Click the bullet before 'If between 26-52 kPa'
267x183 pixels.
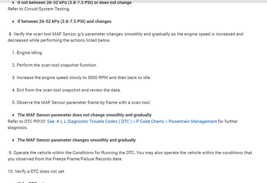point(13,21)
